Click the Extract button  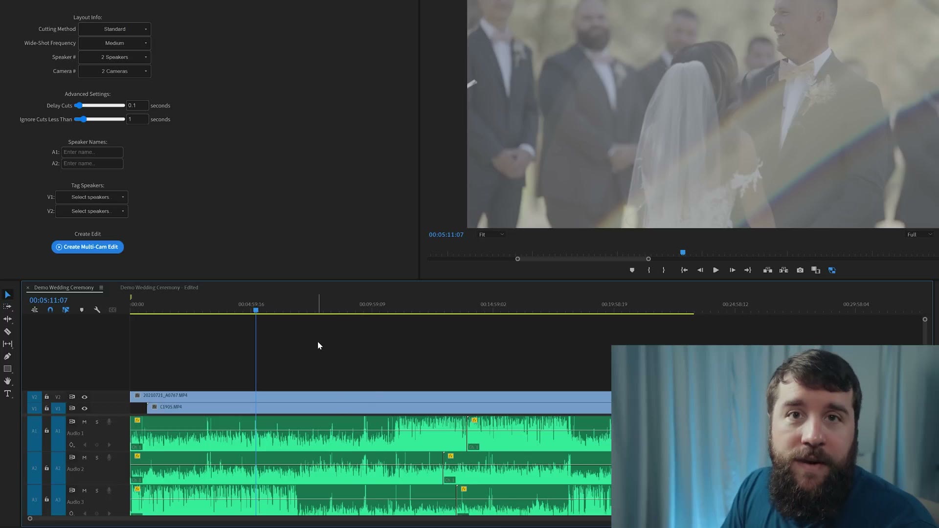tap(783, 270)
